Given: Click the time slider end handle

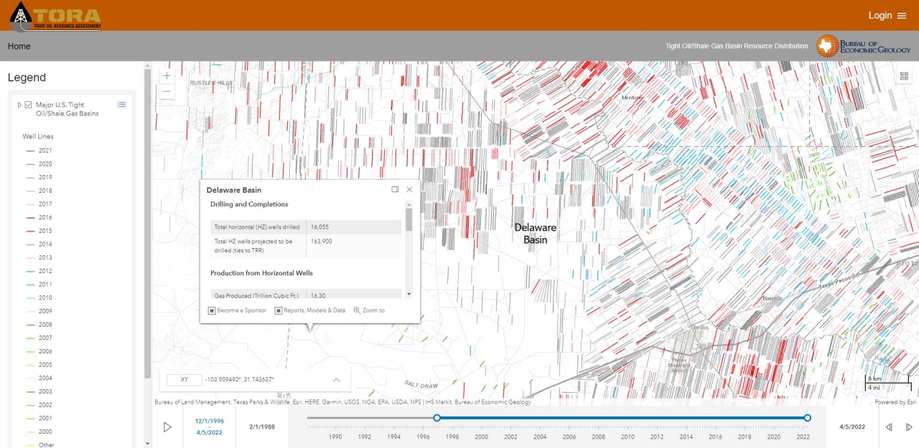Looking at the screenshot, I should 807,418.
